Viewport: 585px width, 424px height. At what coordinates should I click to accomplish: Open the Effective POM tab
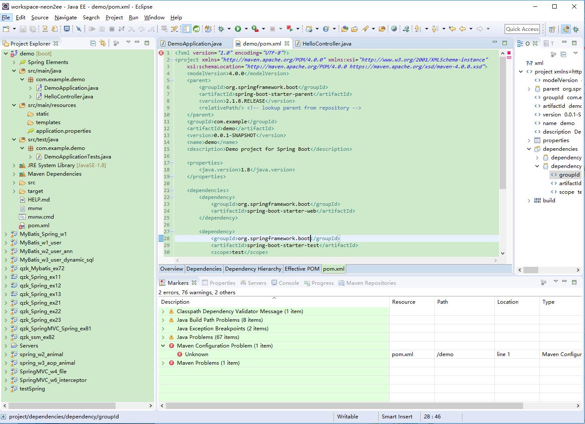[x=302, y=269]
